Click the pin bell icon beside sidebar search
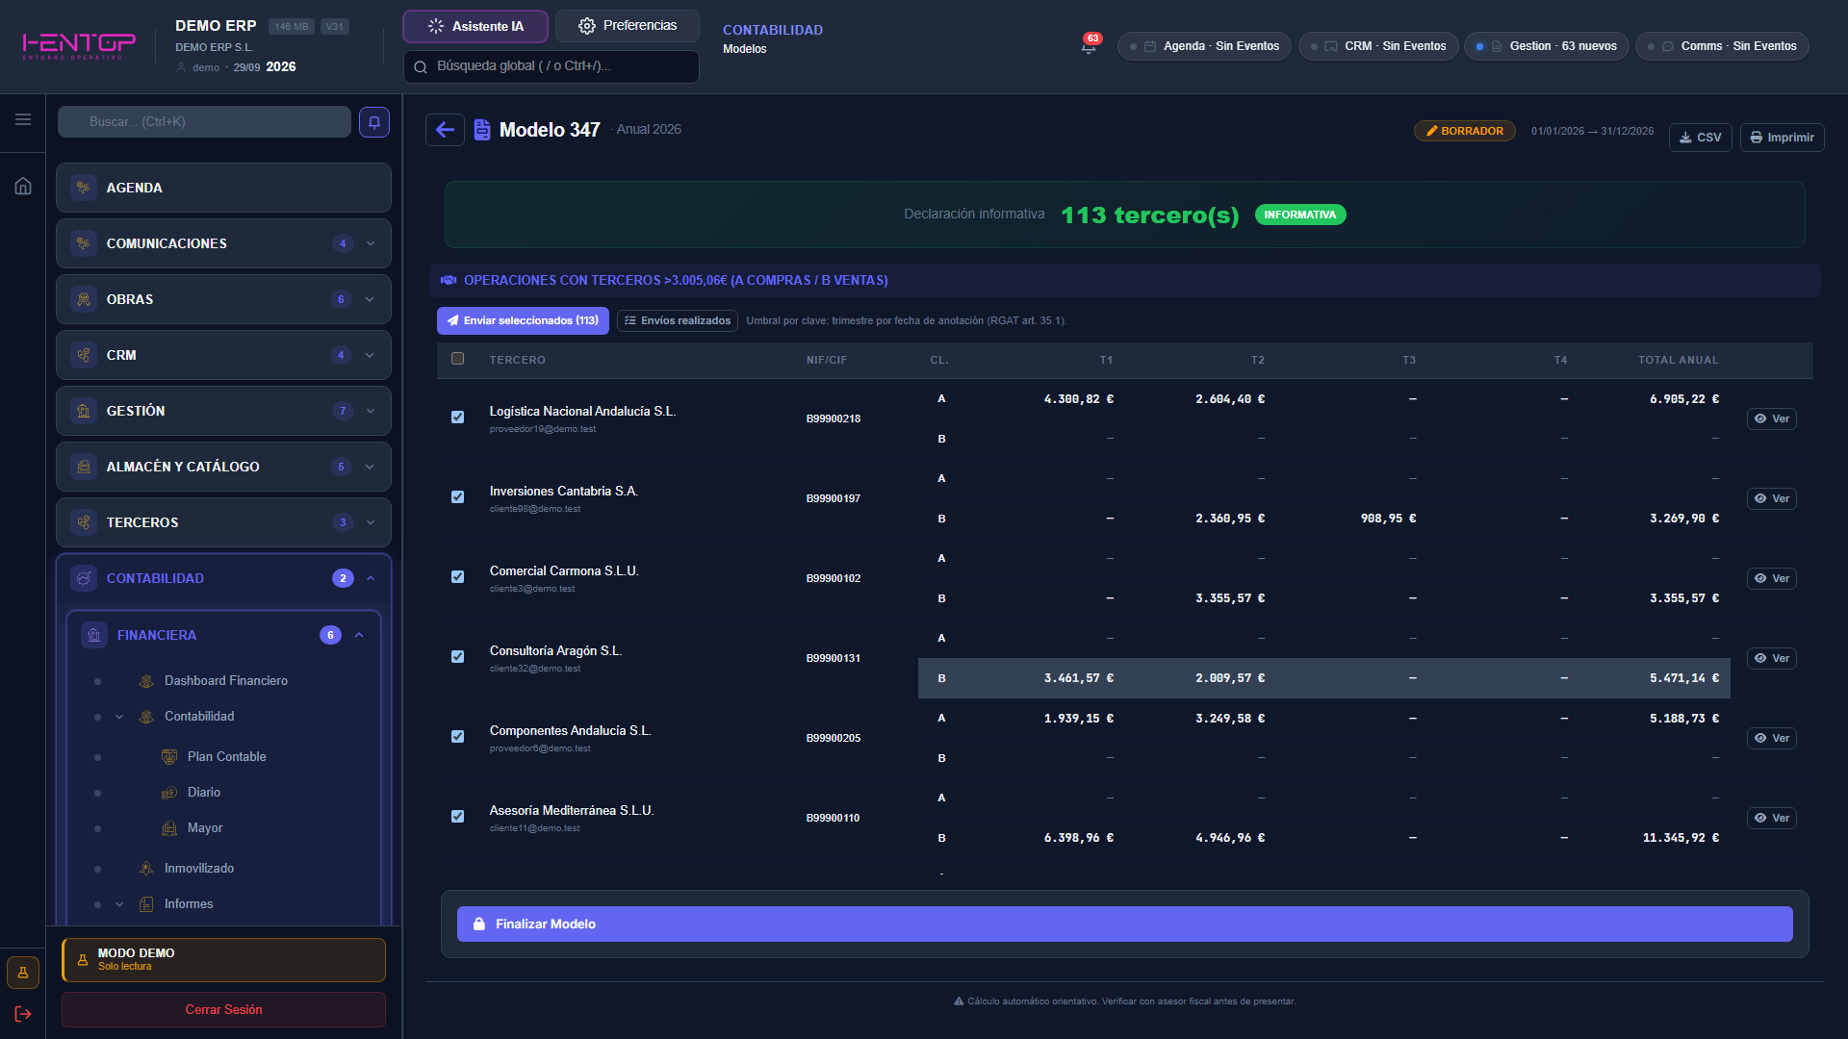 [374, 122]
